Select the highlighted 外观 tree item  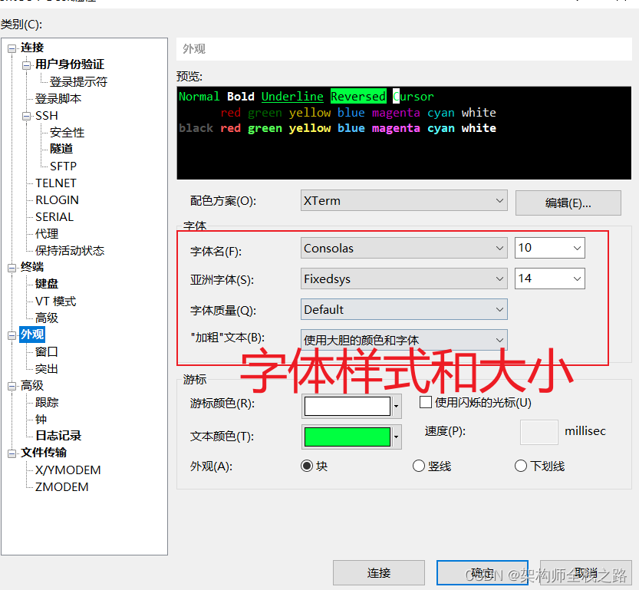(32, 335)
